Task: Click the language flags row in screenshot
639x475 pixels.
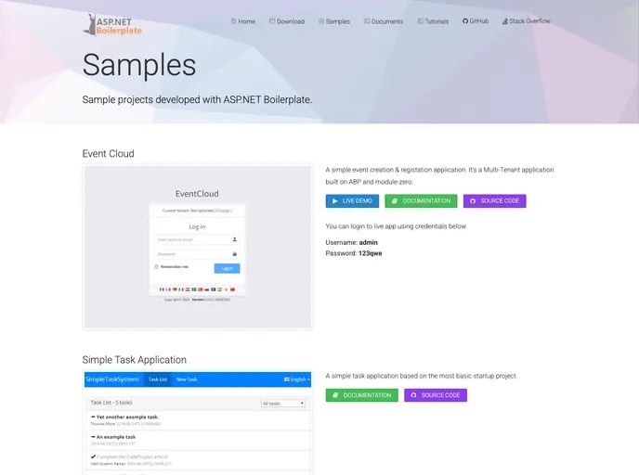Action: tap(197, 289)
